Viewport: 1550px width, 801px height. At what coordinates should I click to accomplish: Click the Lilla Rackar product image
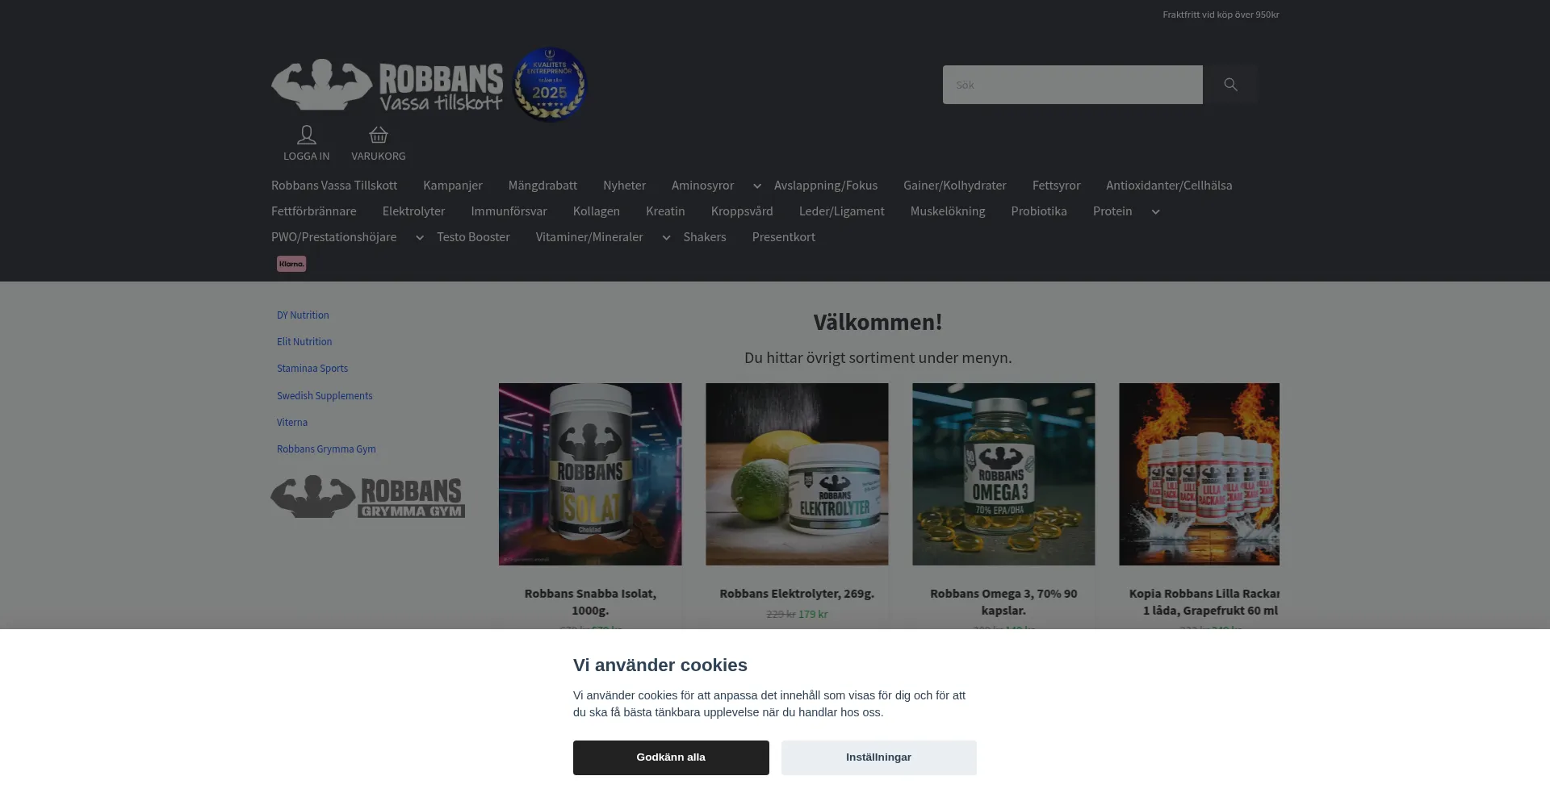pyautogui.click(x=1199, y=474)
